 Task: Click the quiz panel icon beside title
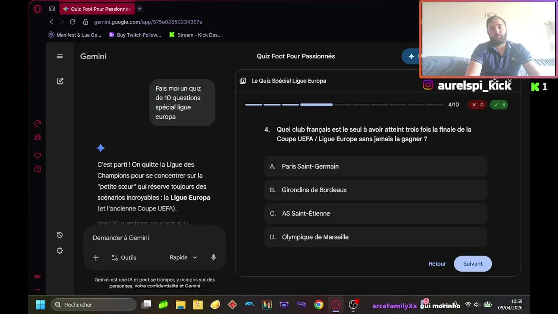(x=243, y=81)
